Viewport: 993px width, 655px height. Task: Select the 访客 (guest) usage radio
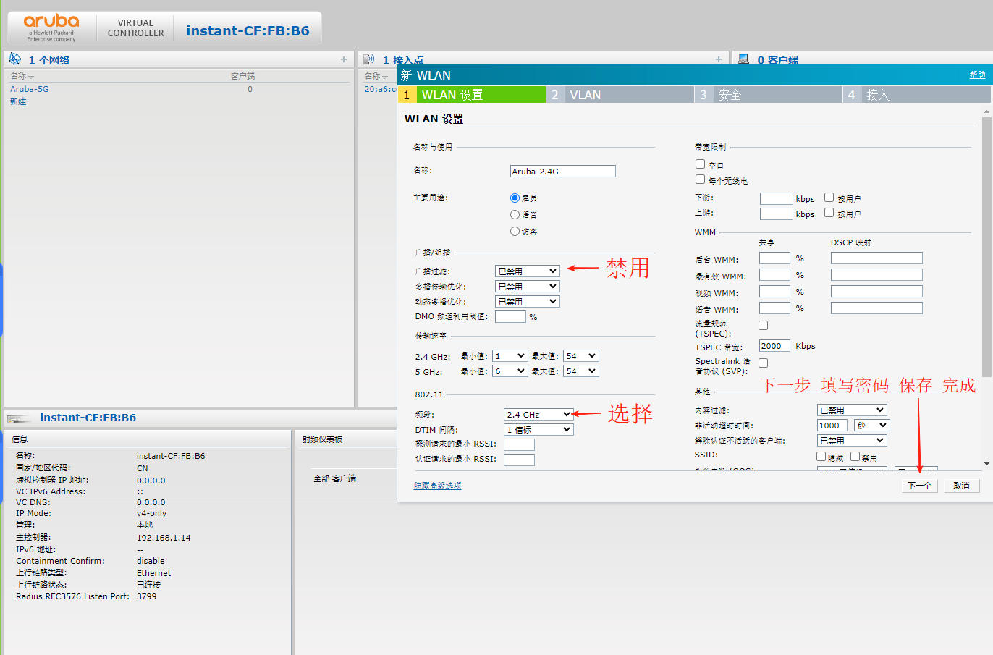[515, 231]
